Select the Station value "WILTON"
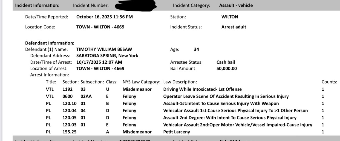 [230, 17]
